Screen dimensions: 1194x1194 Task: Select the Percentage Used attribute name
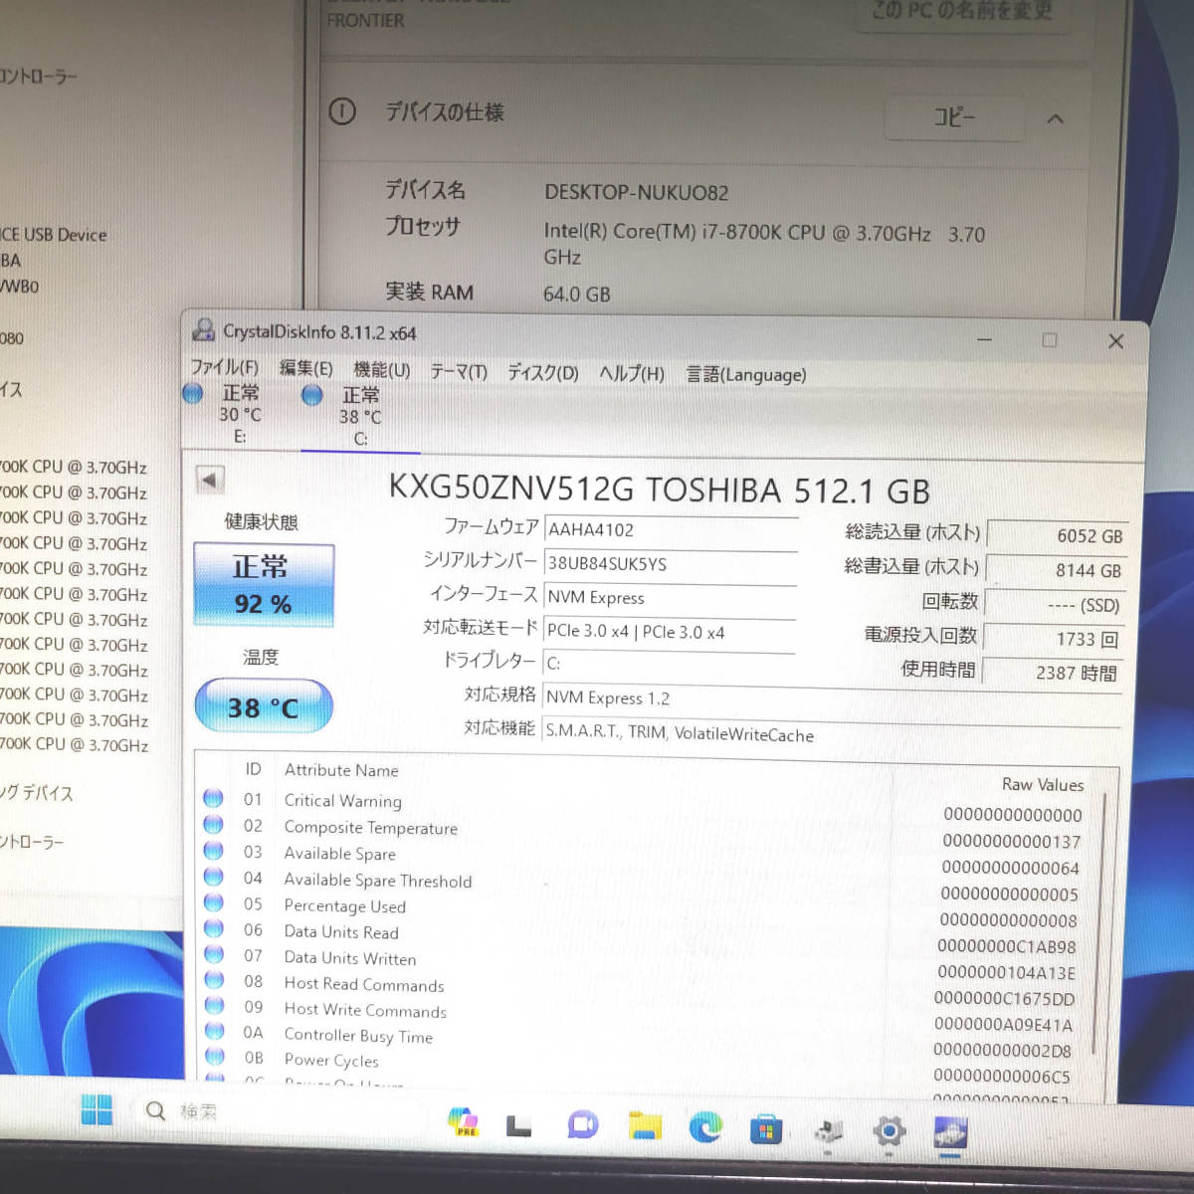coord(344,906)
